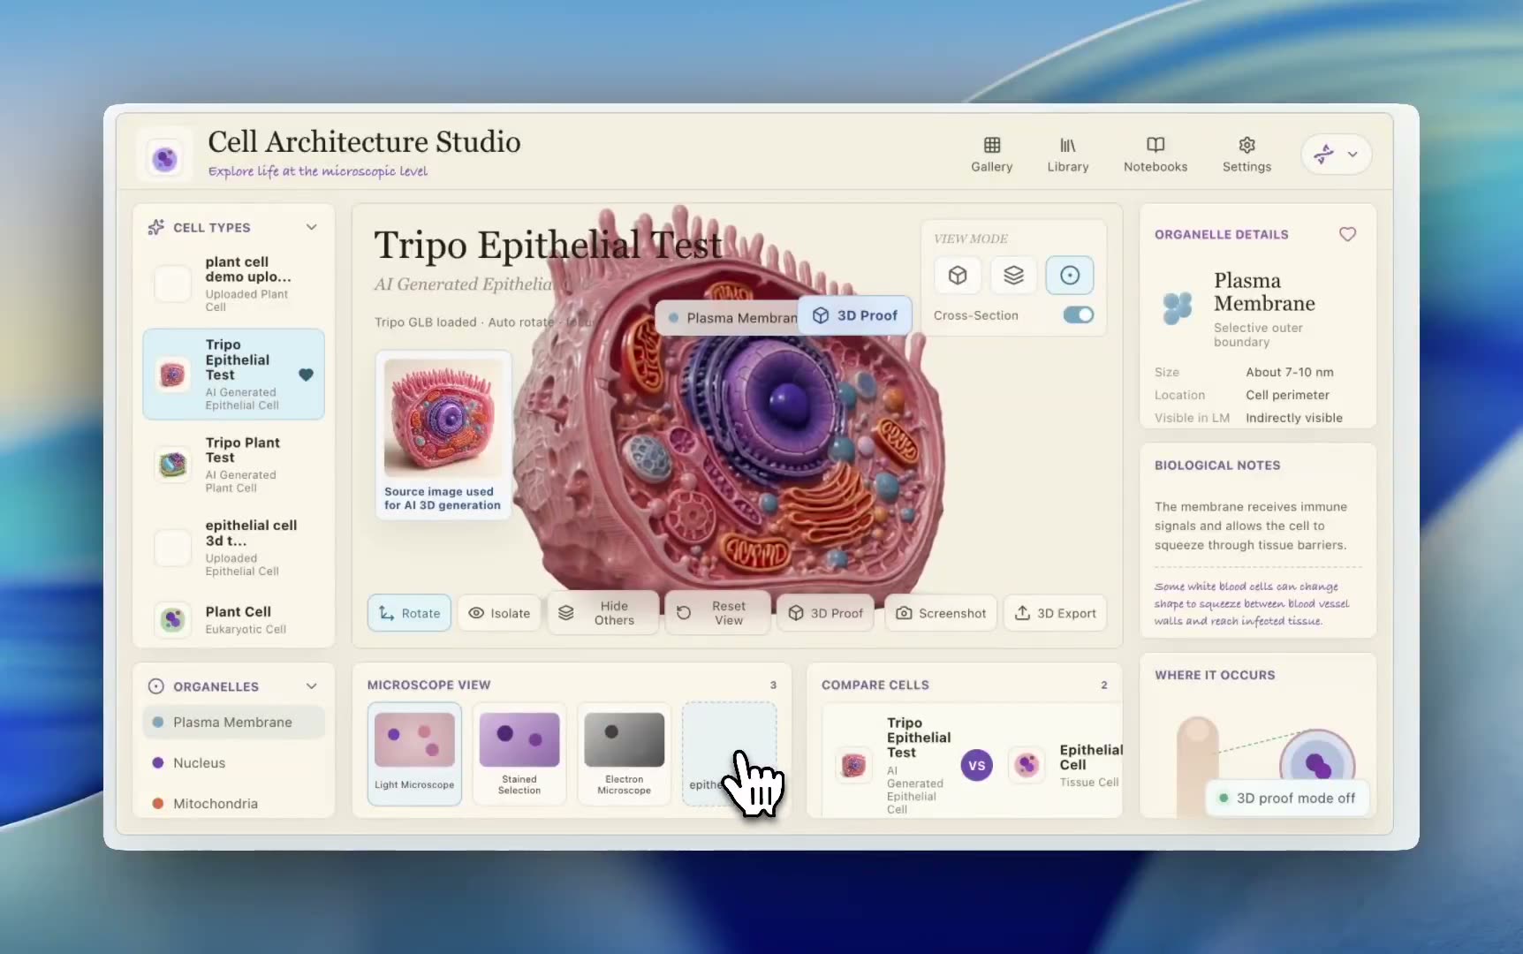1523x954 pixels.
Task: Select Stained Selection view
Action: point(519,753)
